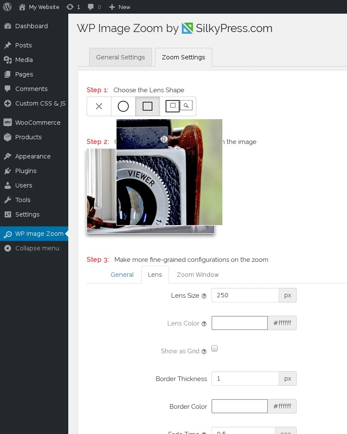Image resolution: width=347 pixels, height=434 pixels.
Task: Switch to General Settings tab
Action: (120, 57)
